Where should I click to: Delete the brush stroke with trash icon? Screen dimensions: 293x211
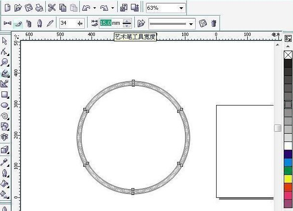214,23
